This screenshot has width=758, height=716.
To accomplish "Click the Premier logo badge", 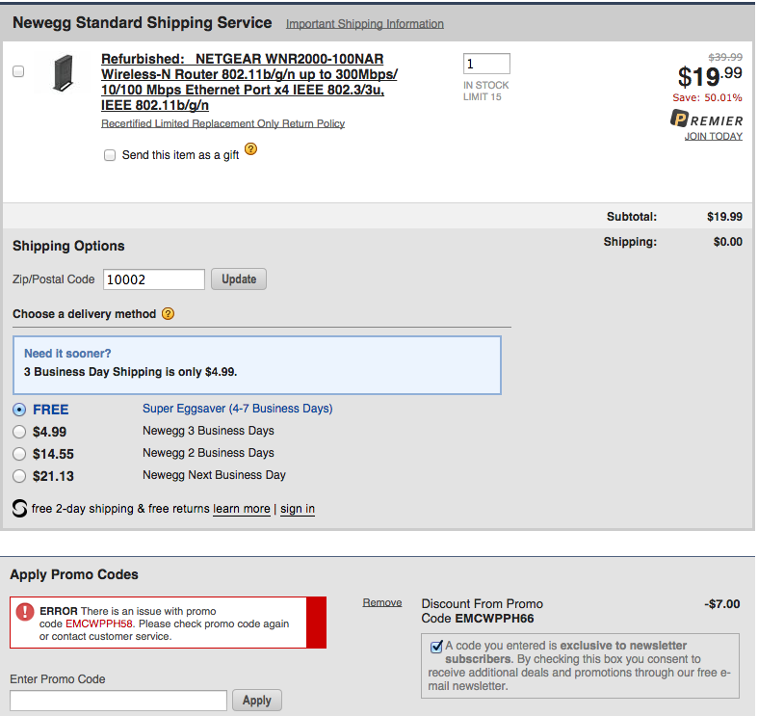I will point(706,119).
